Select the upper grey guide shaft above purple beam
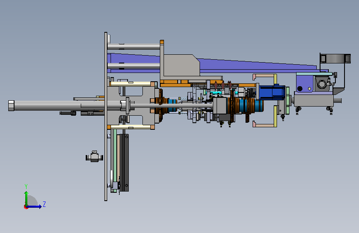This screenshot has width=359, height=233. [133, 46]
